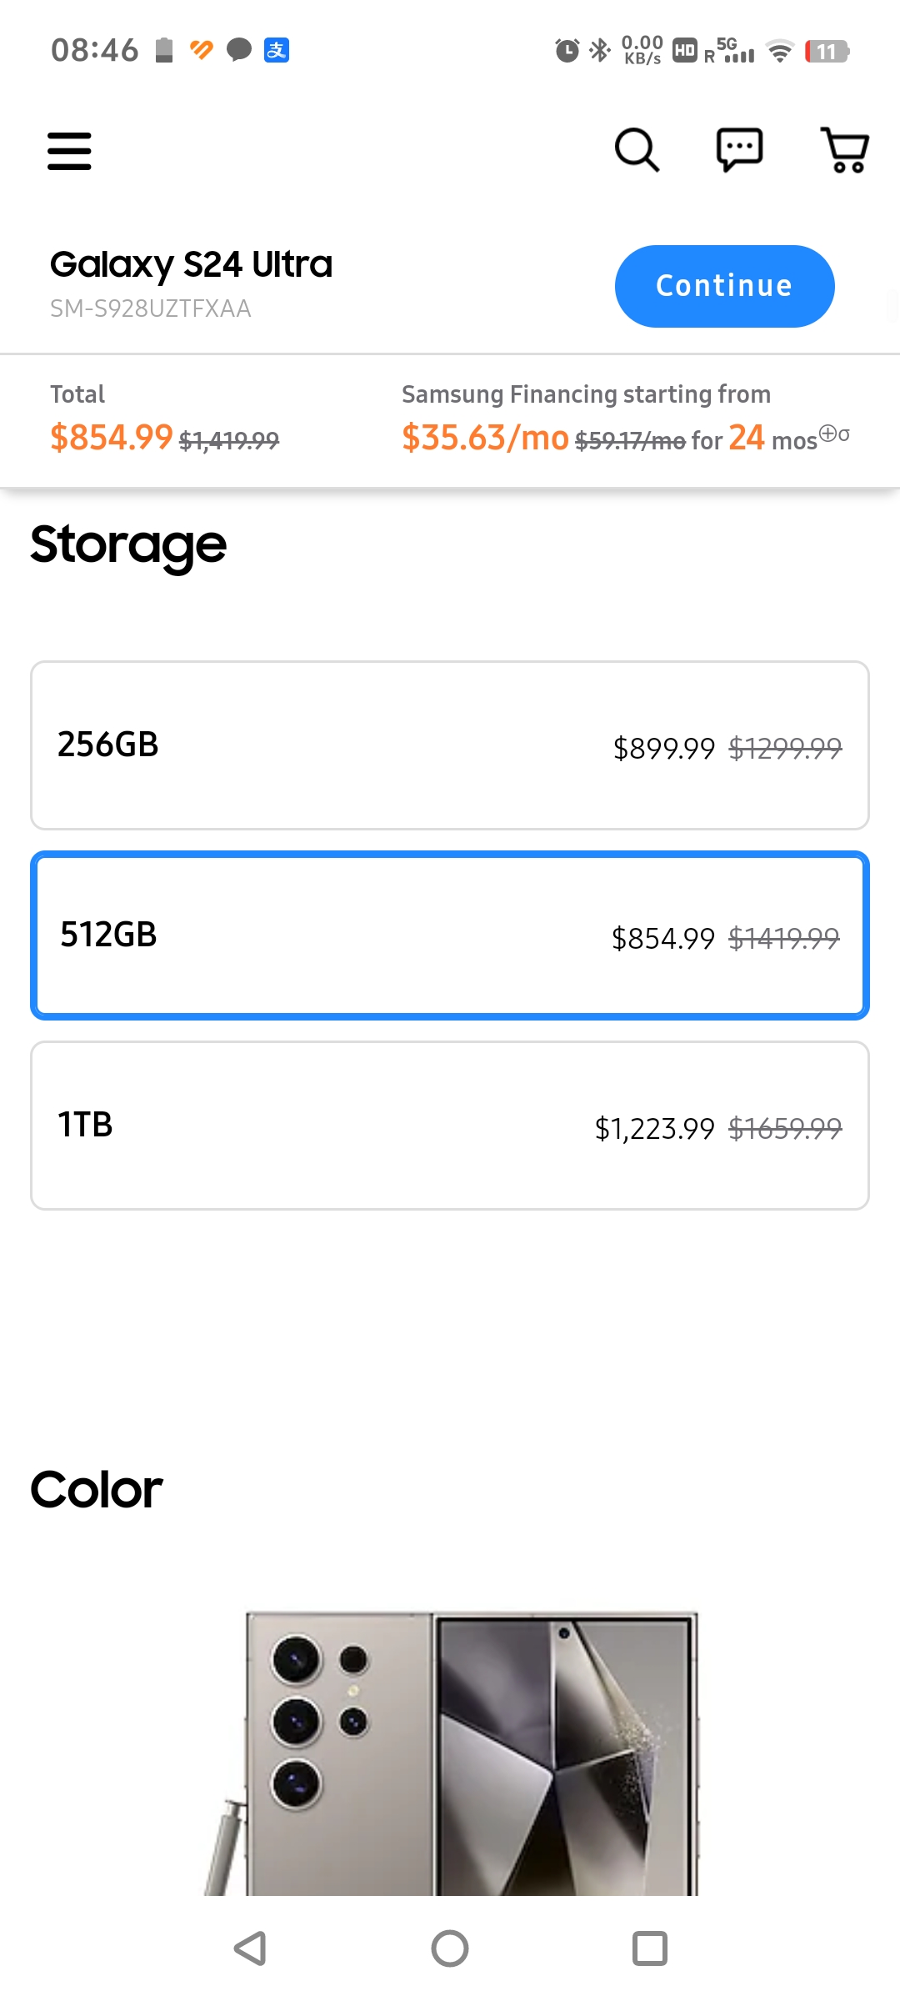Open the hamburger navigation menu
900x2001 pixels.
(x=69, y=151)
